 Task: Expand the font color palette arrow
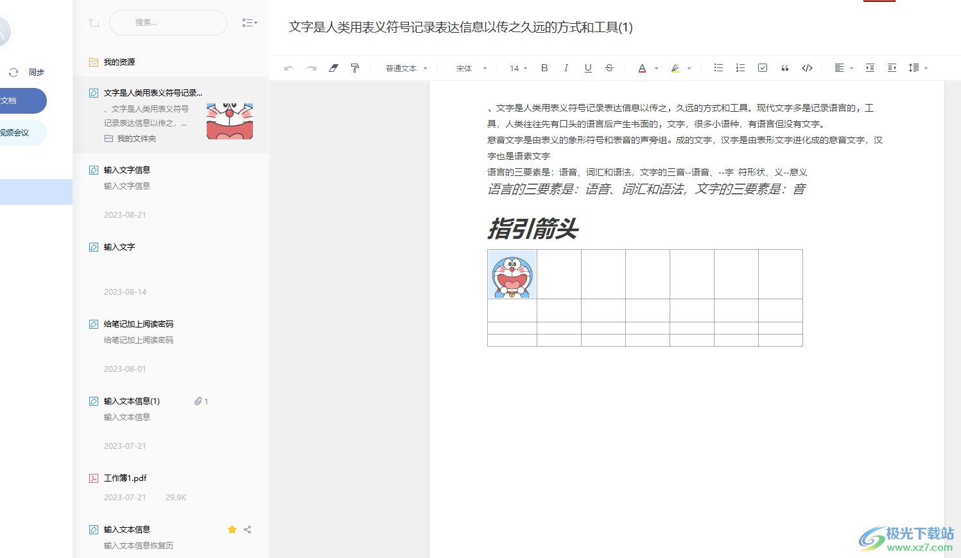[x=656, y=68]
